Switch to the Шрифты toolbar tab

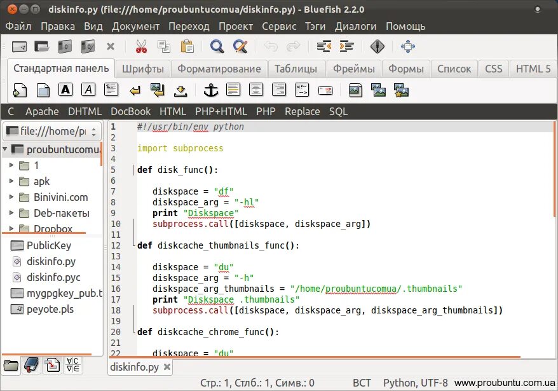point(143,69)
